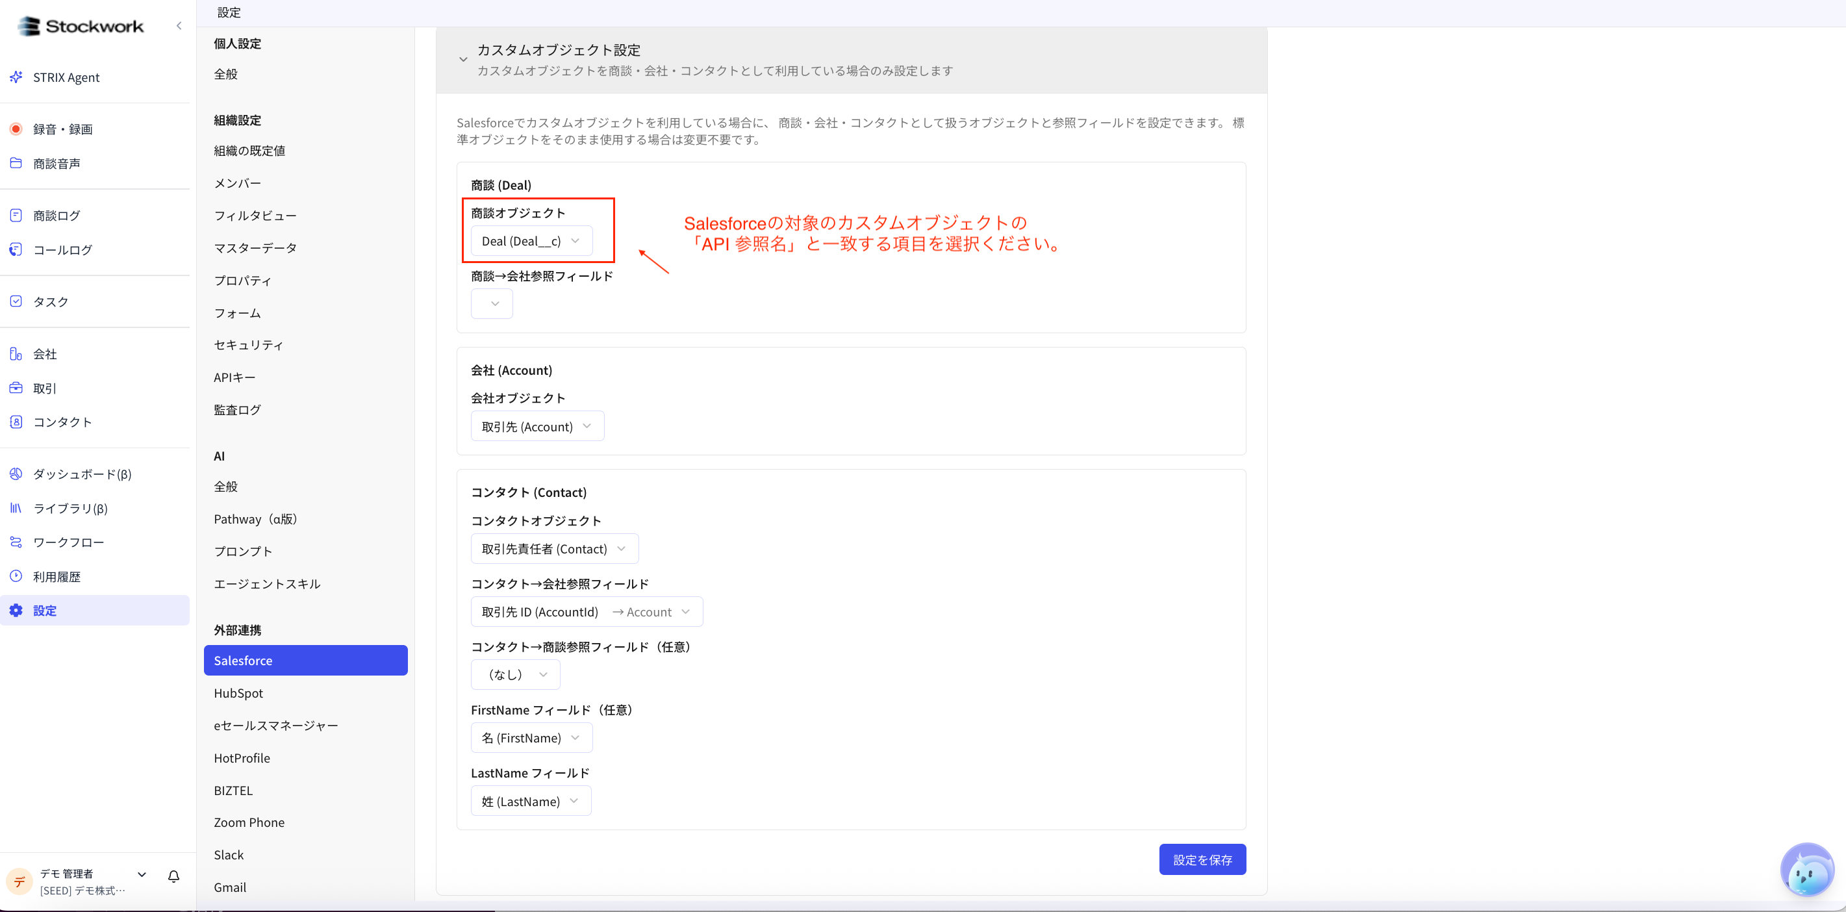Click the ライブラリ(β) books icon
The width and height of the screenshot is (1846, 912).
(x=16, y=508)
